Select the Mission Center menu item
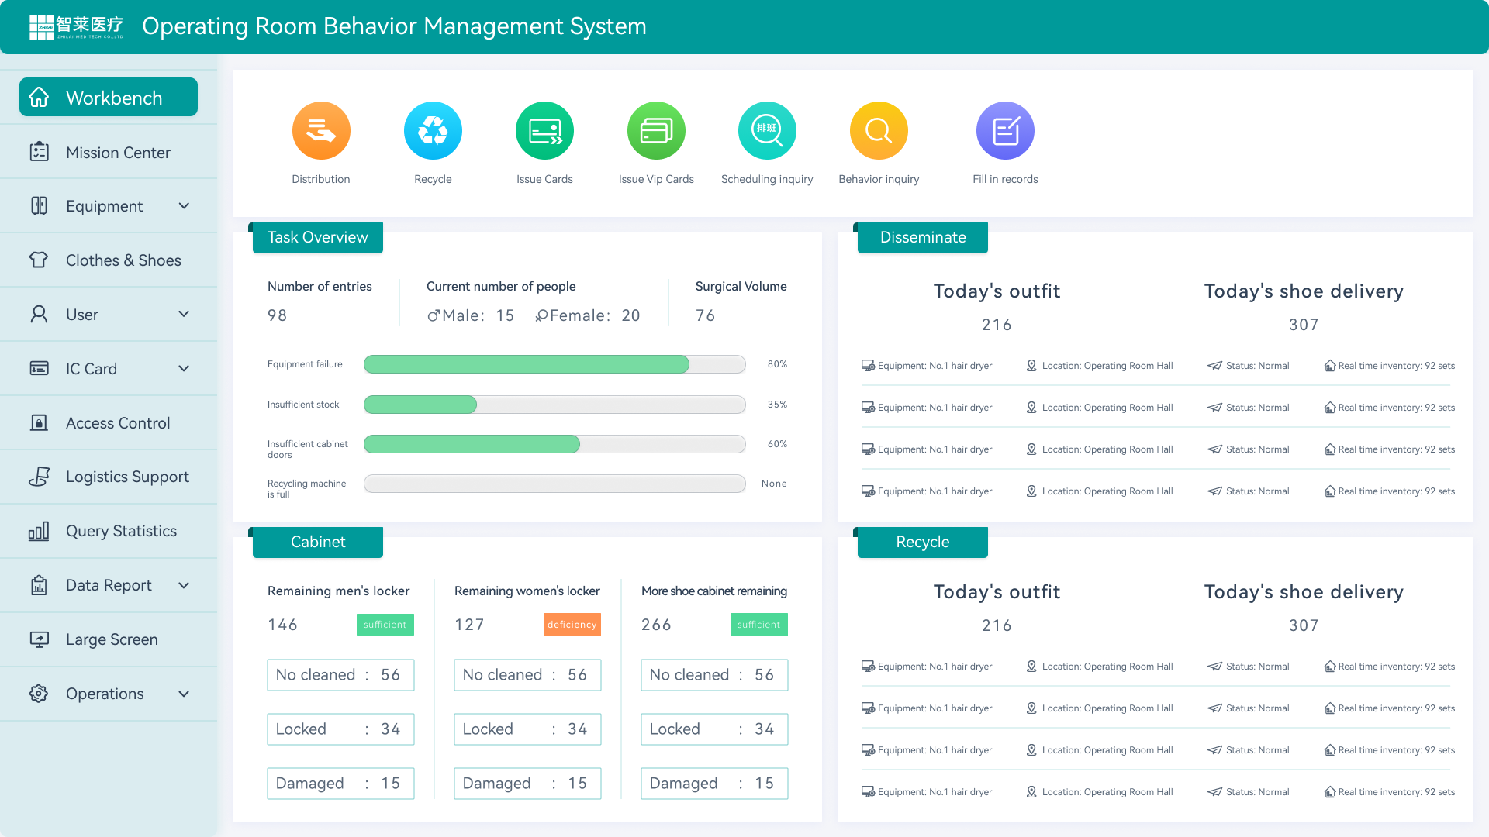The height and width of the screenshot is (837, 1489). pos(118,152)
